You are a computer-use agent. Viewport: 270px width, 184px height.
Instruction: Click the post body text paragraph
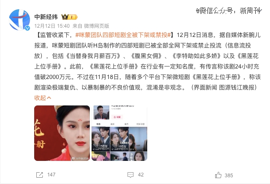pos(147,61)
